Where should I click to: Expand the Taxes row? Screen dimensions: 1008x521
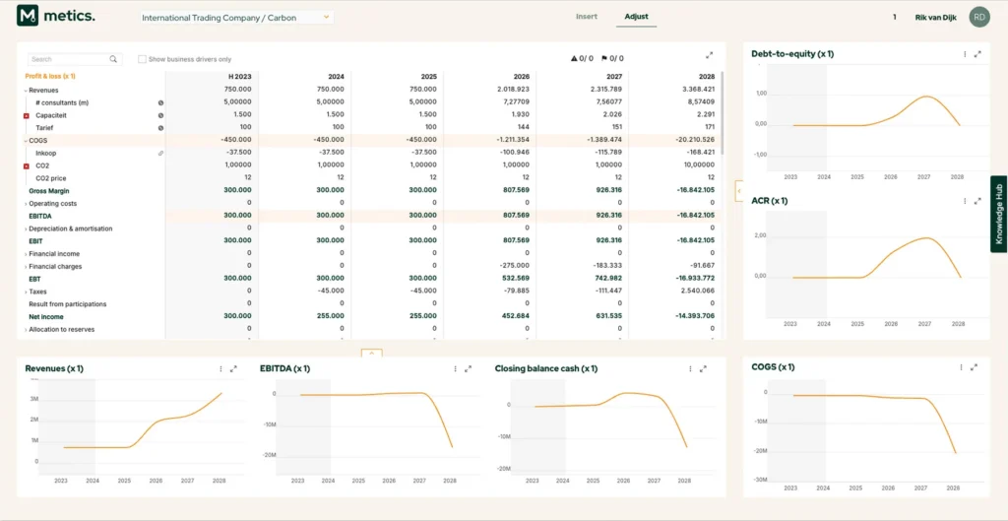tap(26, 293)
